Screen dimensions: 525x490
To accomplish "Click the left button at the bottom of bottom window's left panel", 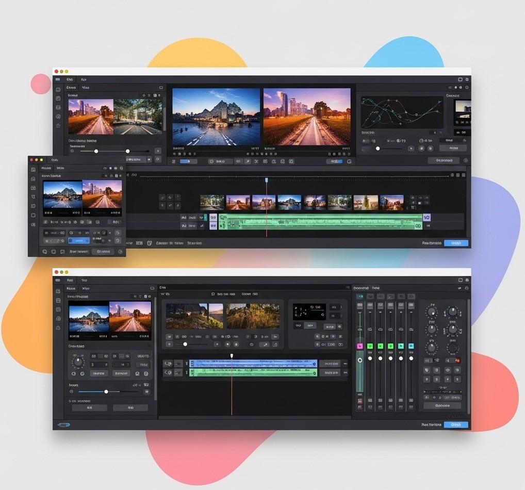I will 89,408.
